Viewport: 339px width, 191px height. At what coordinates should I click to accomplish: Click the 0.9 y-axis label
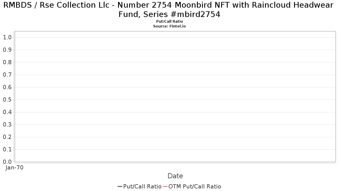[x=7, y=50]
